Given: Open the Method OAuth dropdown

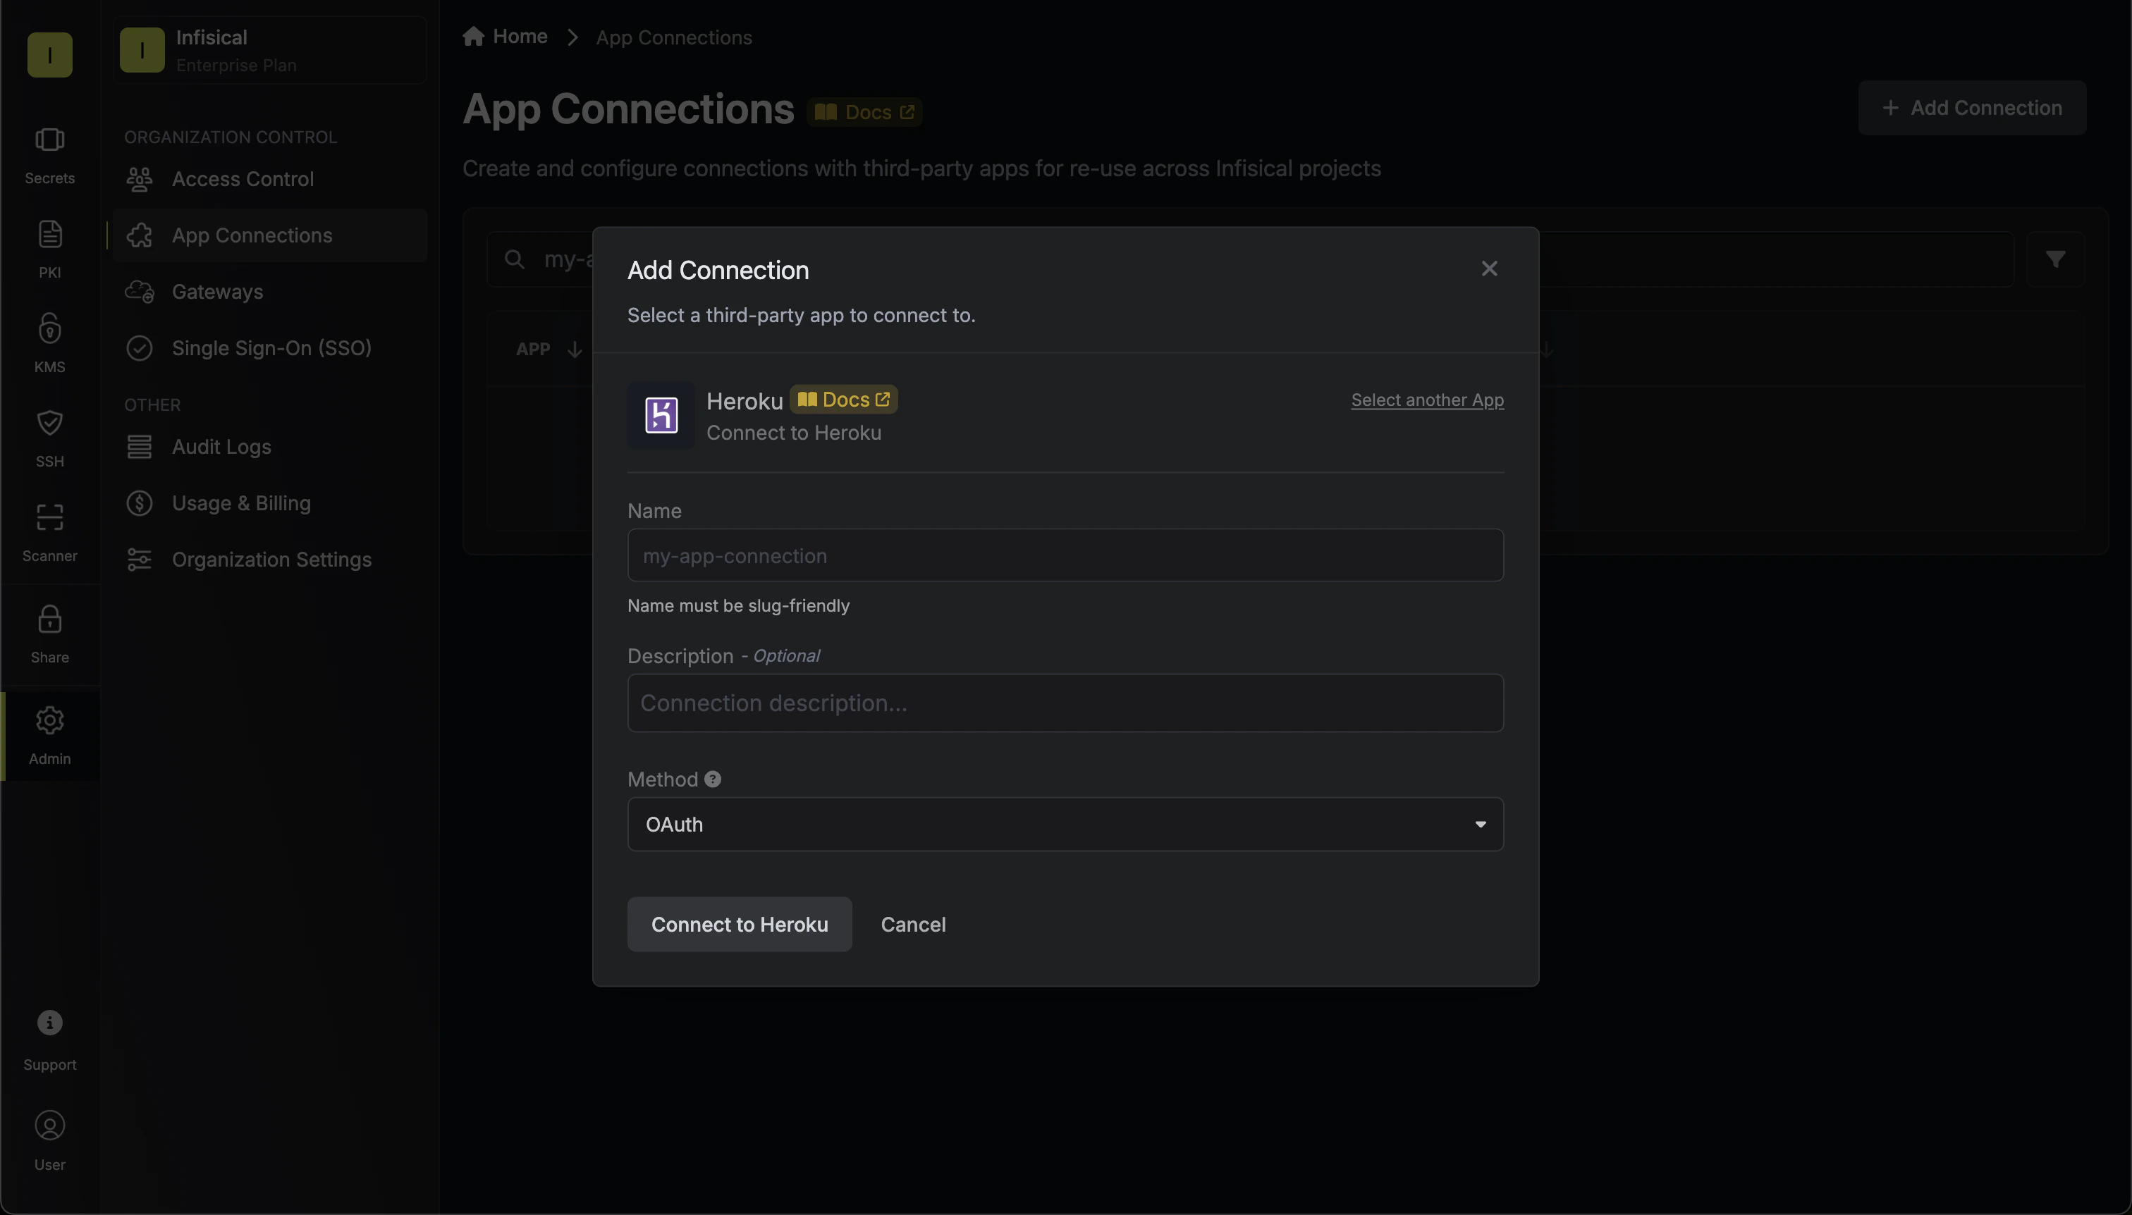Looking at the screenshot, I should (x=1065, y=825).
